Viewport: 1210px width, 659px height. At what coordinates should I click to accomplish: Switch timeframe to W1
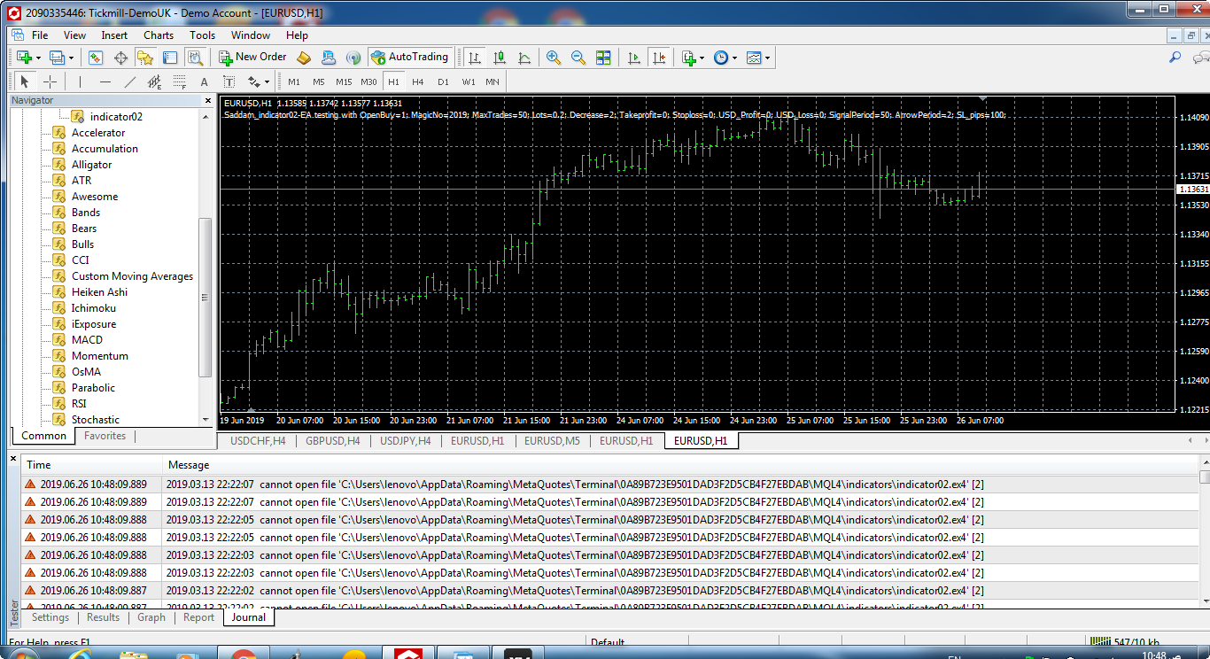(x=469, y=81)
